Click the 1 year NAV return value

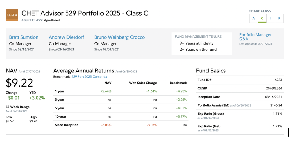(106, 91)
